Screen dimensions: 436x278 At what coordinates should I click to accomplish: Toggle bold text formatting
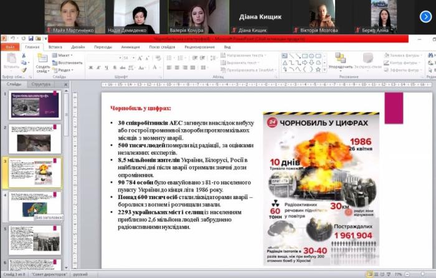tap(90, 68)
